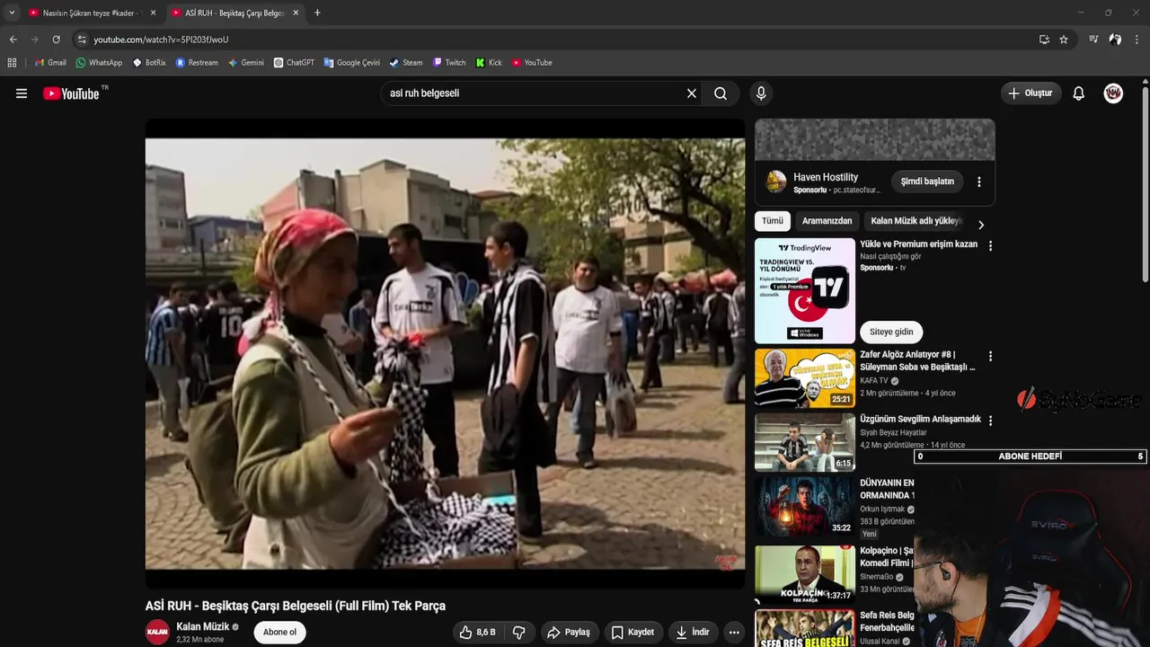Open the YouTube hamburger guide menu
This screenshot has width=1150, height=647.
tap(22, 93)
